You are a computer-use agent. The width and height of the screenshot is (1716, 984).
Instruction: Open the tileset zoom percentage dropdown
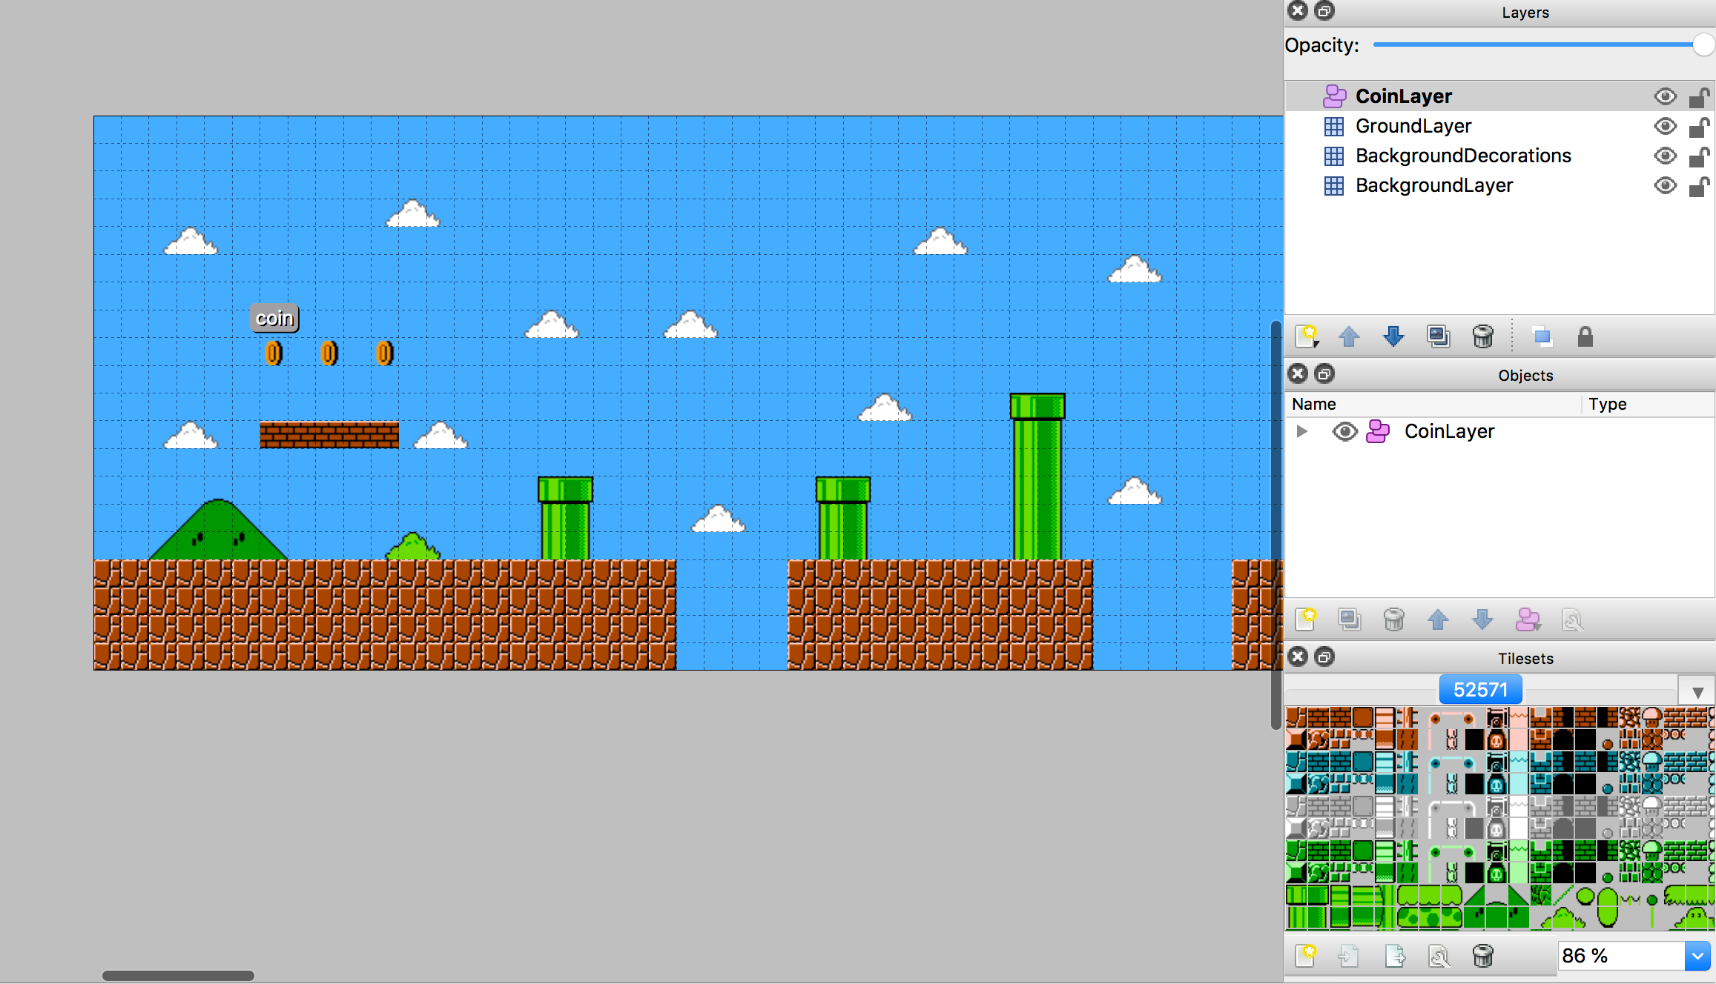point(1697,956)
